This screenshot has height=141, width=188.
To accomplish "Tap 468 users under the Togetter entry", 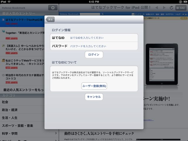I will (x=11, y=38).
